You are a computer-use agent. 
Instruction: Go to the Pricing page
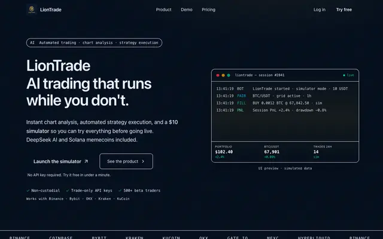tap(208, 10)
